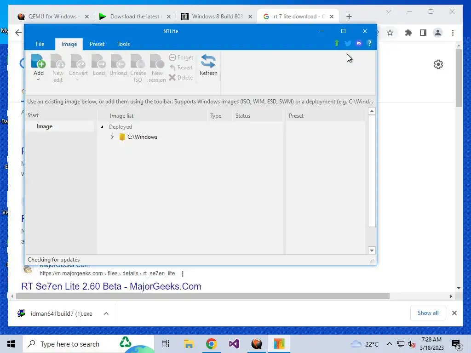This screenshot has height=353, width=471.
Task: Click the Convert toolbar icon
Action: [x=78, y=61]
